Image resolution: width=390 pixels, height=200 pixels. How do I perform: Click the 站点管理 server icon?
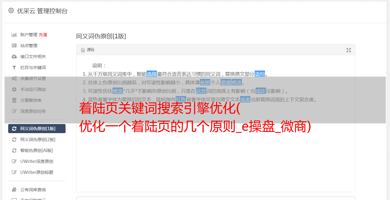point(14,46)
